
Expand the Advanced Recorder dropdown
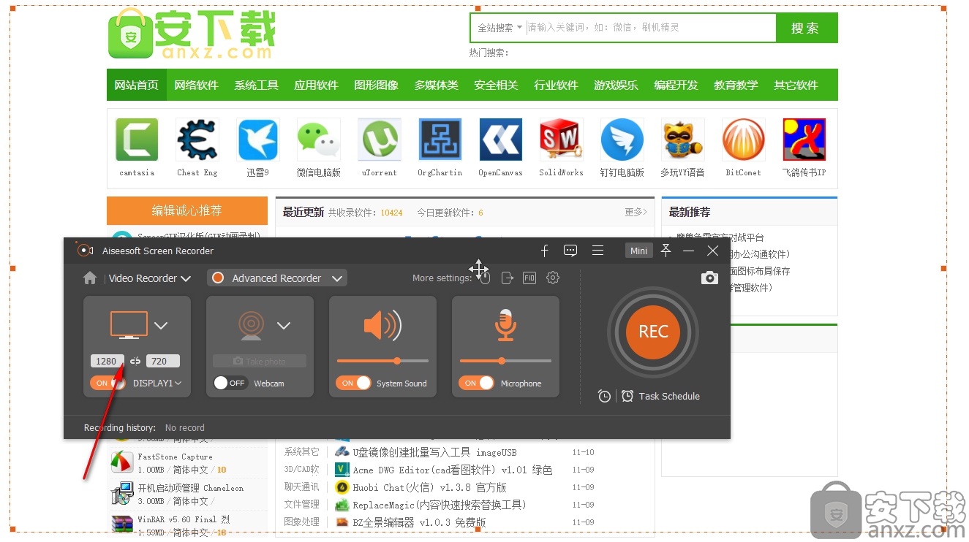[277, 278]
